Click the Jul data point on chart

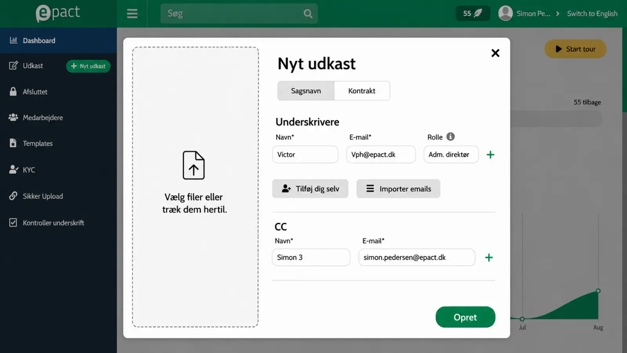pos(522,319)
